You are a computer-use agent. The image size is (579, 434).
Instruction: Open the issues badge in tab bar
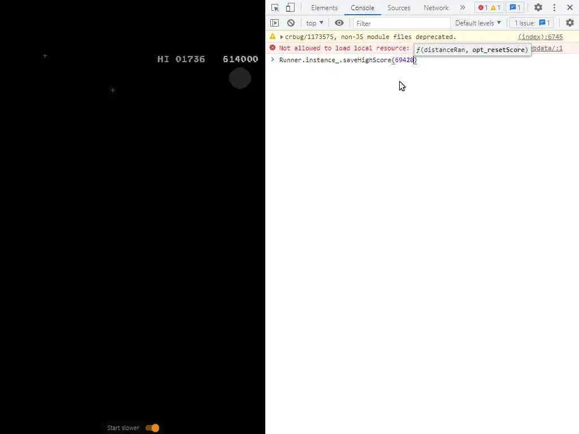pyautogui.click(x=515, y=8)
